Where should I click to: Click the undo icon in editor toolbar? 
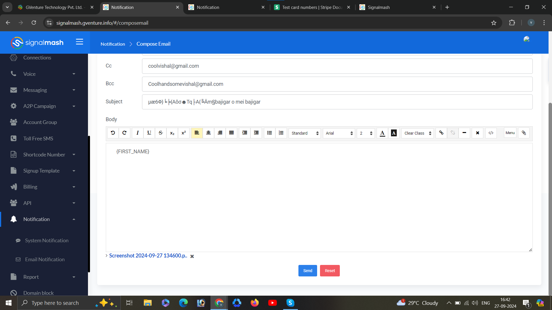coord(113,133)
